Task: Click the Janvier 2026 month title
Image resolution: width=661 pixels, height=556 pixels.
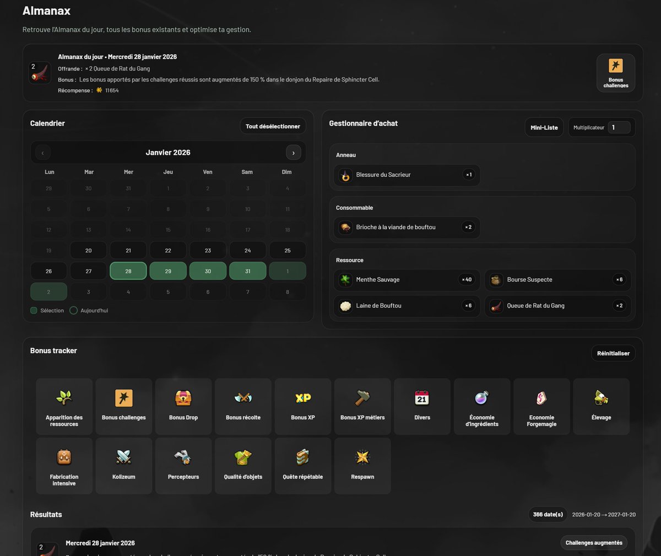Action: [x=168, y=153]
